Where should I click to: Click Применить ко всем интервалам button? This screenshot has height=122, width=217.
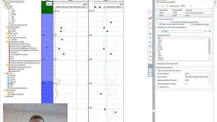tap(167, 64)
